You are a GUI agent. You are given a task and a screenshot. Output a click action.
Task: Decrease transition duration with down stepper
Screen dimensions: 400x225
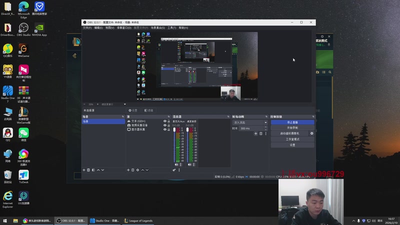pyautogui.click(x=265, y=129)
